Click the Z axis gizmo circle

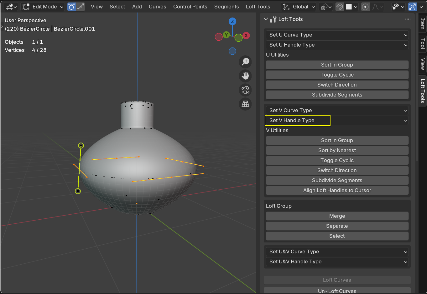click(x=232, y=22)
